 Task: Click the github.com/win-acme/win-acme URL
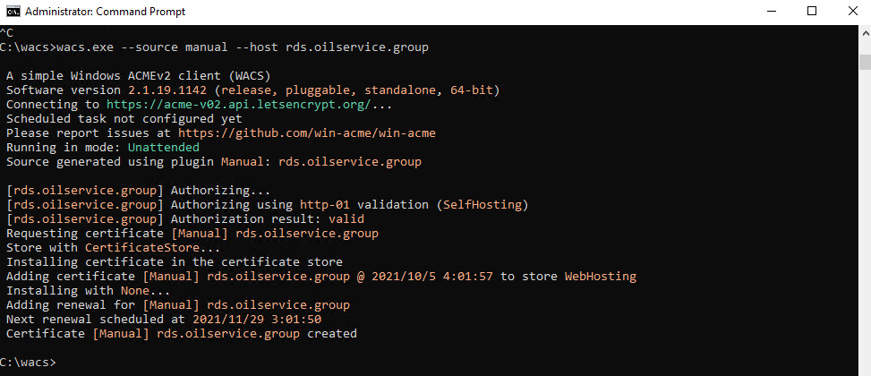[x=307, y=133]
